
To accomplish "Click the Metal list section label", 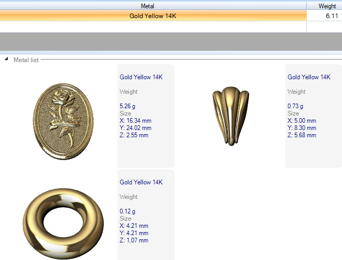I will 26,60.
